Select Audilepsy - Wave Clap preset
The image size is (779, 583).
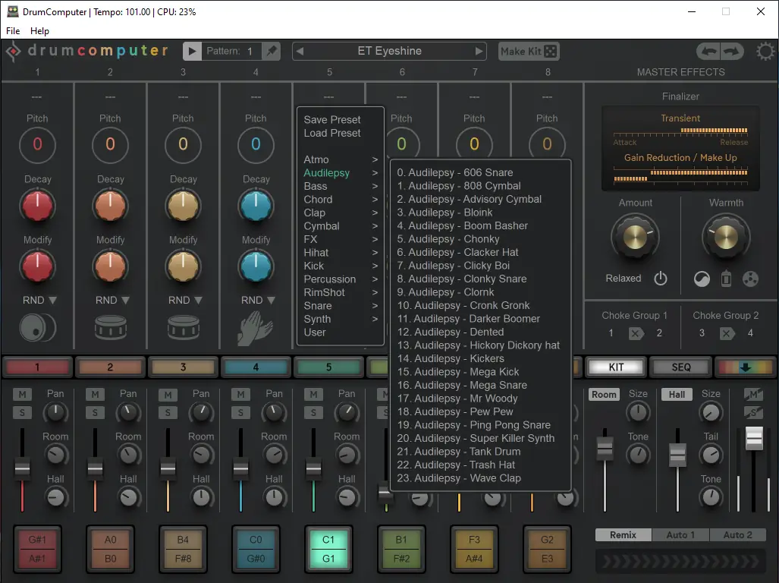(459, 478)
